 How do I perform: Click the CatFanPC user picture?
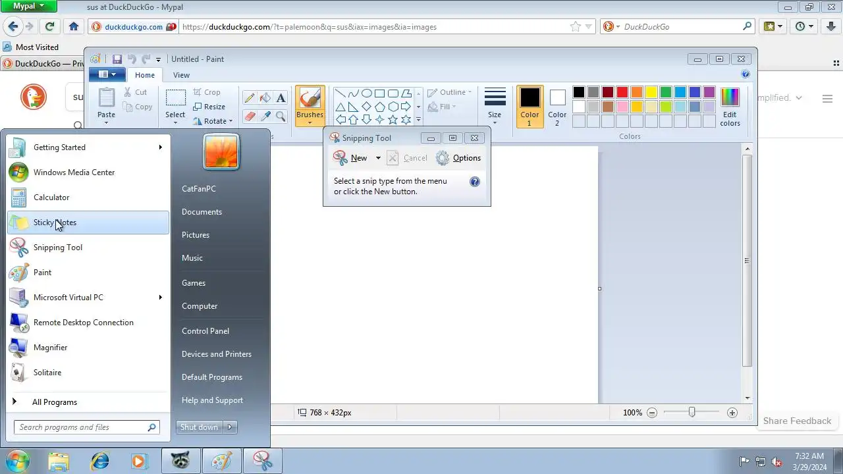click(221, 151)
